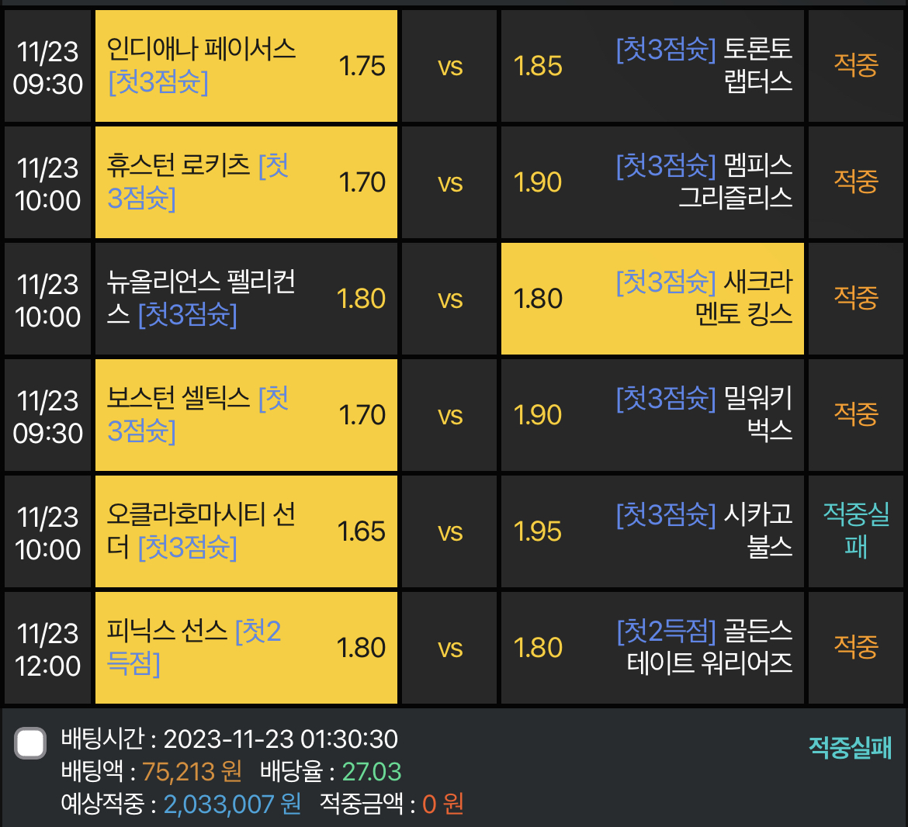Click the 11/23 12:00 time cell
The image size is (908, 827).
pyautogui.click(x=47, y=648)
